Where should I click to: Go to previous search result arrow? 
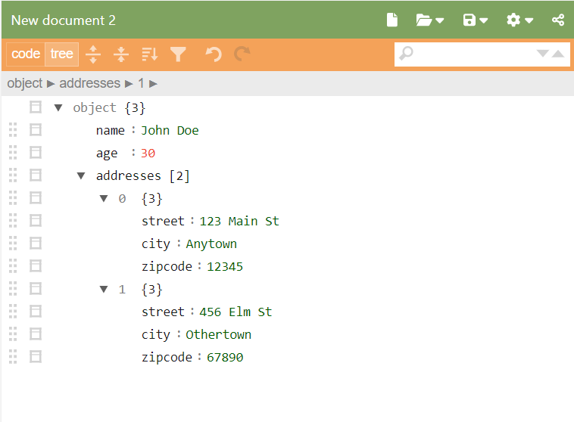[x=558, y=54]
